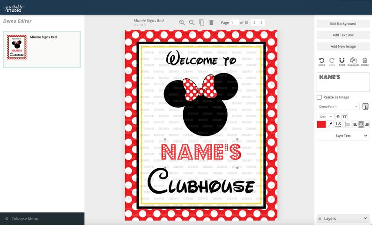Align text left
The height and width of the screenshot is (225, 372).
pyautogui.click(x=355, y=124)
